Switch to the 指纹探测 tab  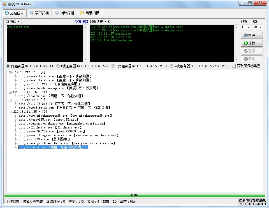(x=64, y=13)
